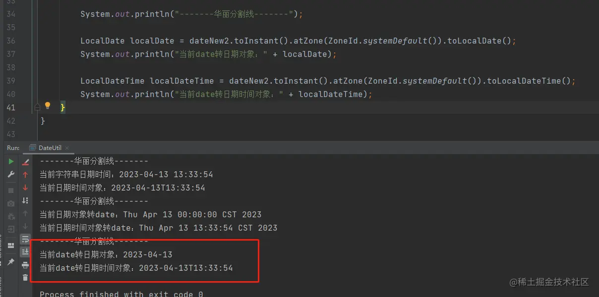The image size is (599, 297).
Task: Print the console output
Action: point(25,266)
